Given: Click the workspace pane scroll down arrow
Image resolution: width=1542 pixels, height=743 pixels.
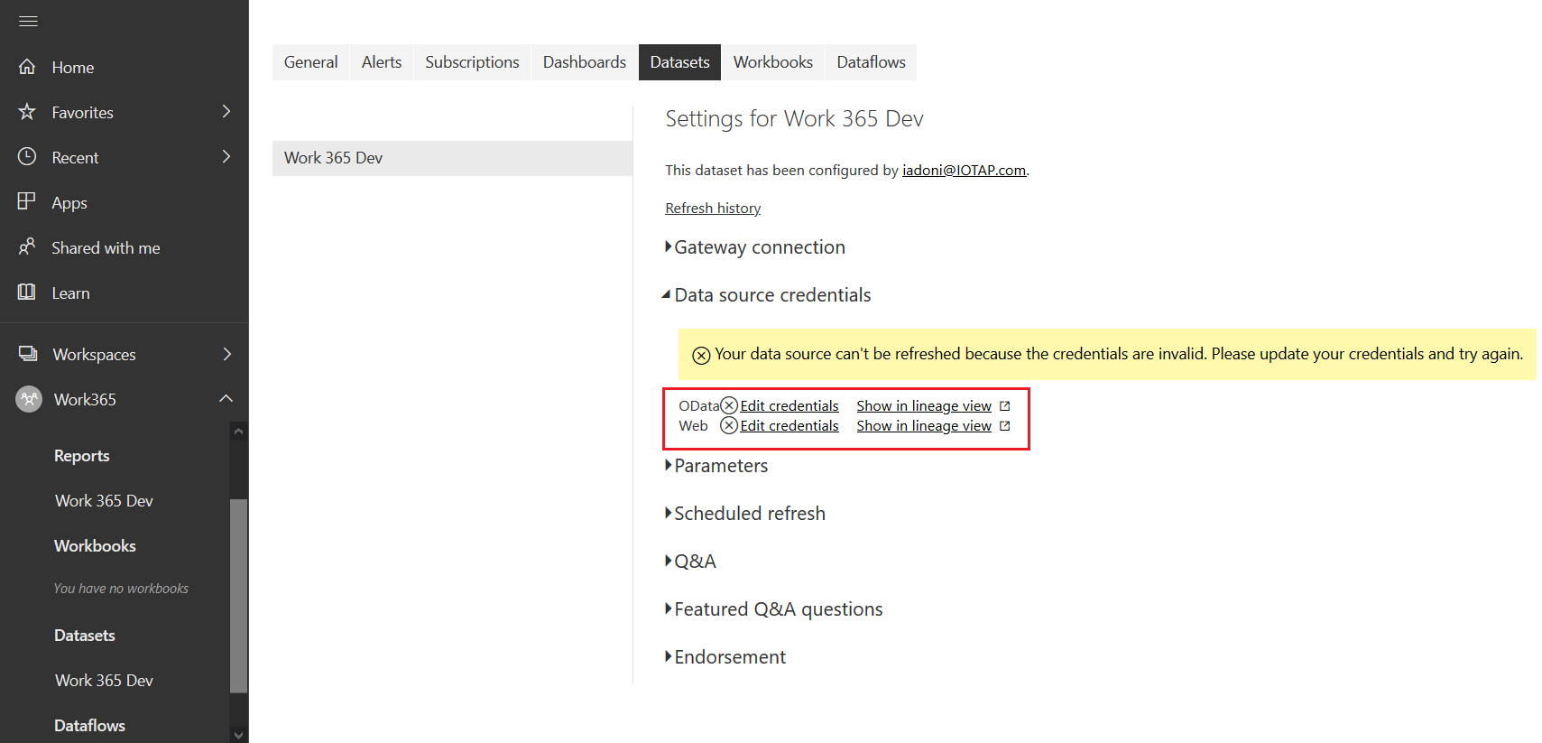Looking at the screenshot, I should (x=239, y=735).
